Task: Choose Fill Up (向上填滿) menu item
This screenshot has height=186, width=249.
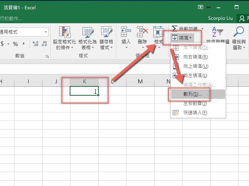Action: [x=198, y=66]
